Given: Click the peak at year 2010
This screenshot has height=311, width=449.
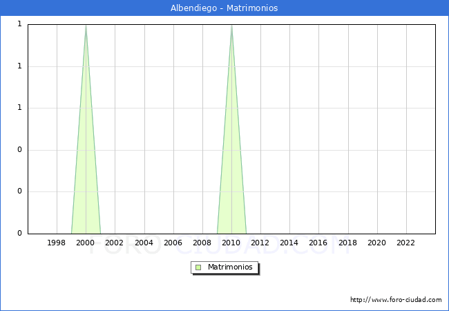Looking at the screenshot, I should (231, 26).
